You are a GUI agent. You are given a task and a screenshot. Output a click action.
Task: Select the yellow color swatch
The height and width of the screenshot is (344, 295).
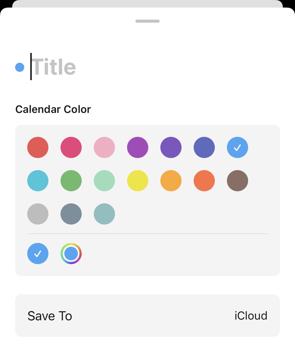click(138, 181)
